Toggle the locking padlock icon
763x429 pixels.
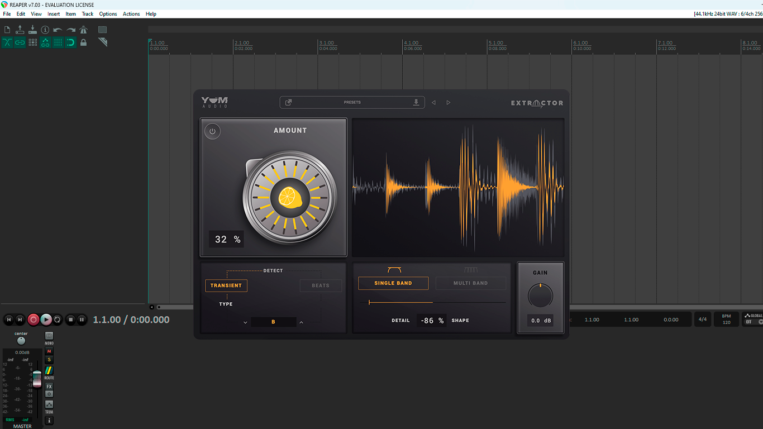[84, 42]
